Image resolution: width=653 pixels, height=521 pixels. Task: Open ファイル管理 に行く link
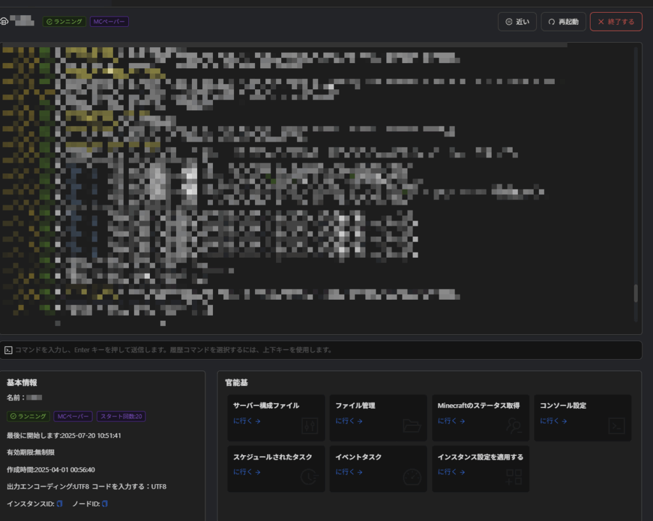349,421
